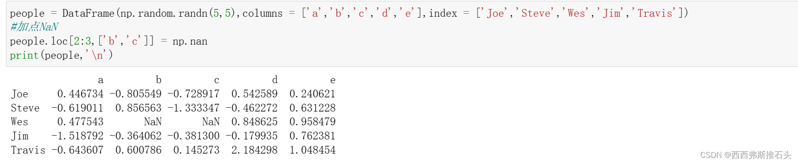Click column header 'e' in output

coord(332,80)
